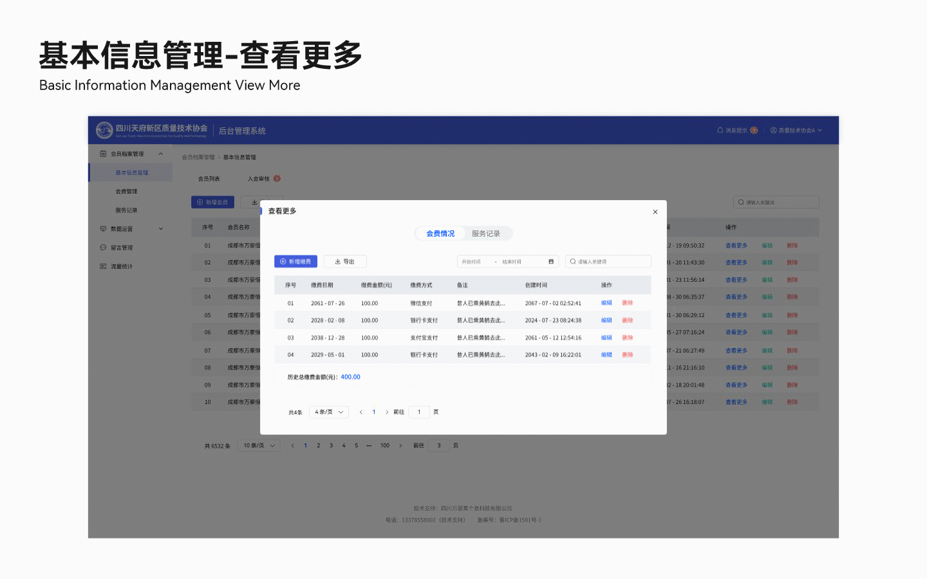Click the 新增缴费 button
Viewport: 927px width, 579px height.
coord(295,262)
